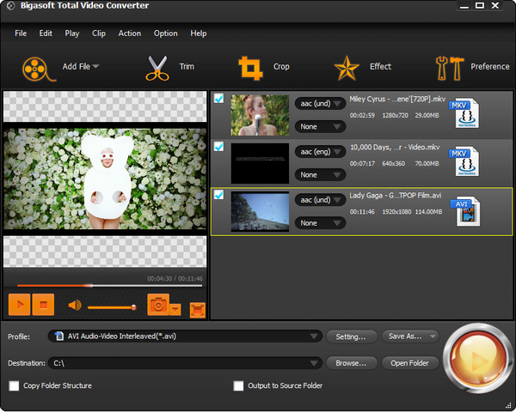Expand the Profile format dropdown

coord(314,336)
